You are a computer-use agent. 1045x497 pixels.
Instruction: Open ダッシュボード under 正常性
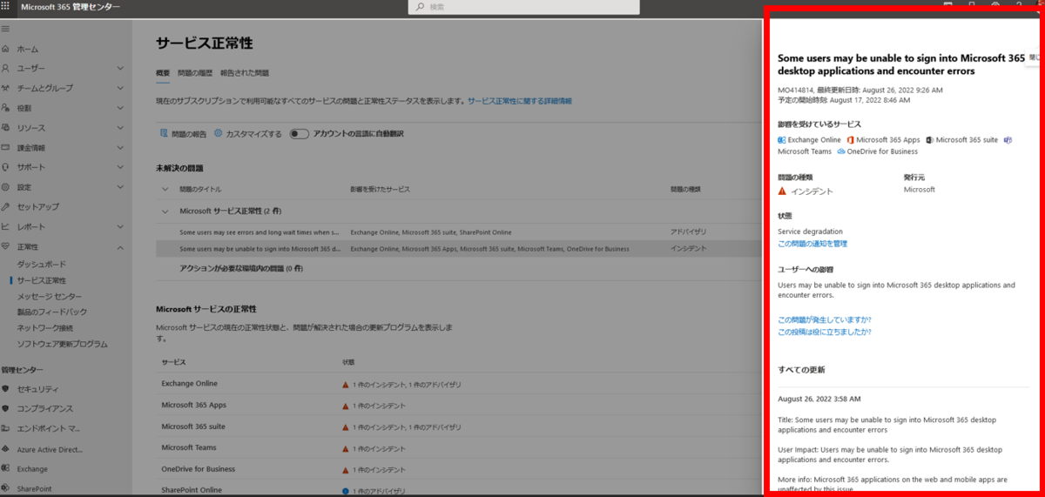[x=41, y=264]
